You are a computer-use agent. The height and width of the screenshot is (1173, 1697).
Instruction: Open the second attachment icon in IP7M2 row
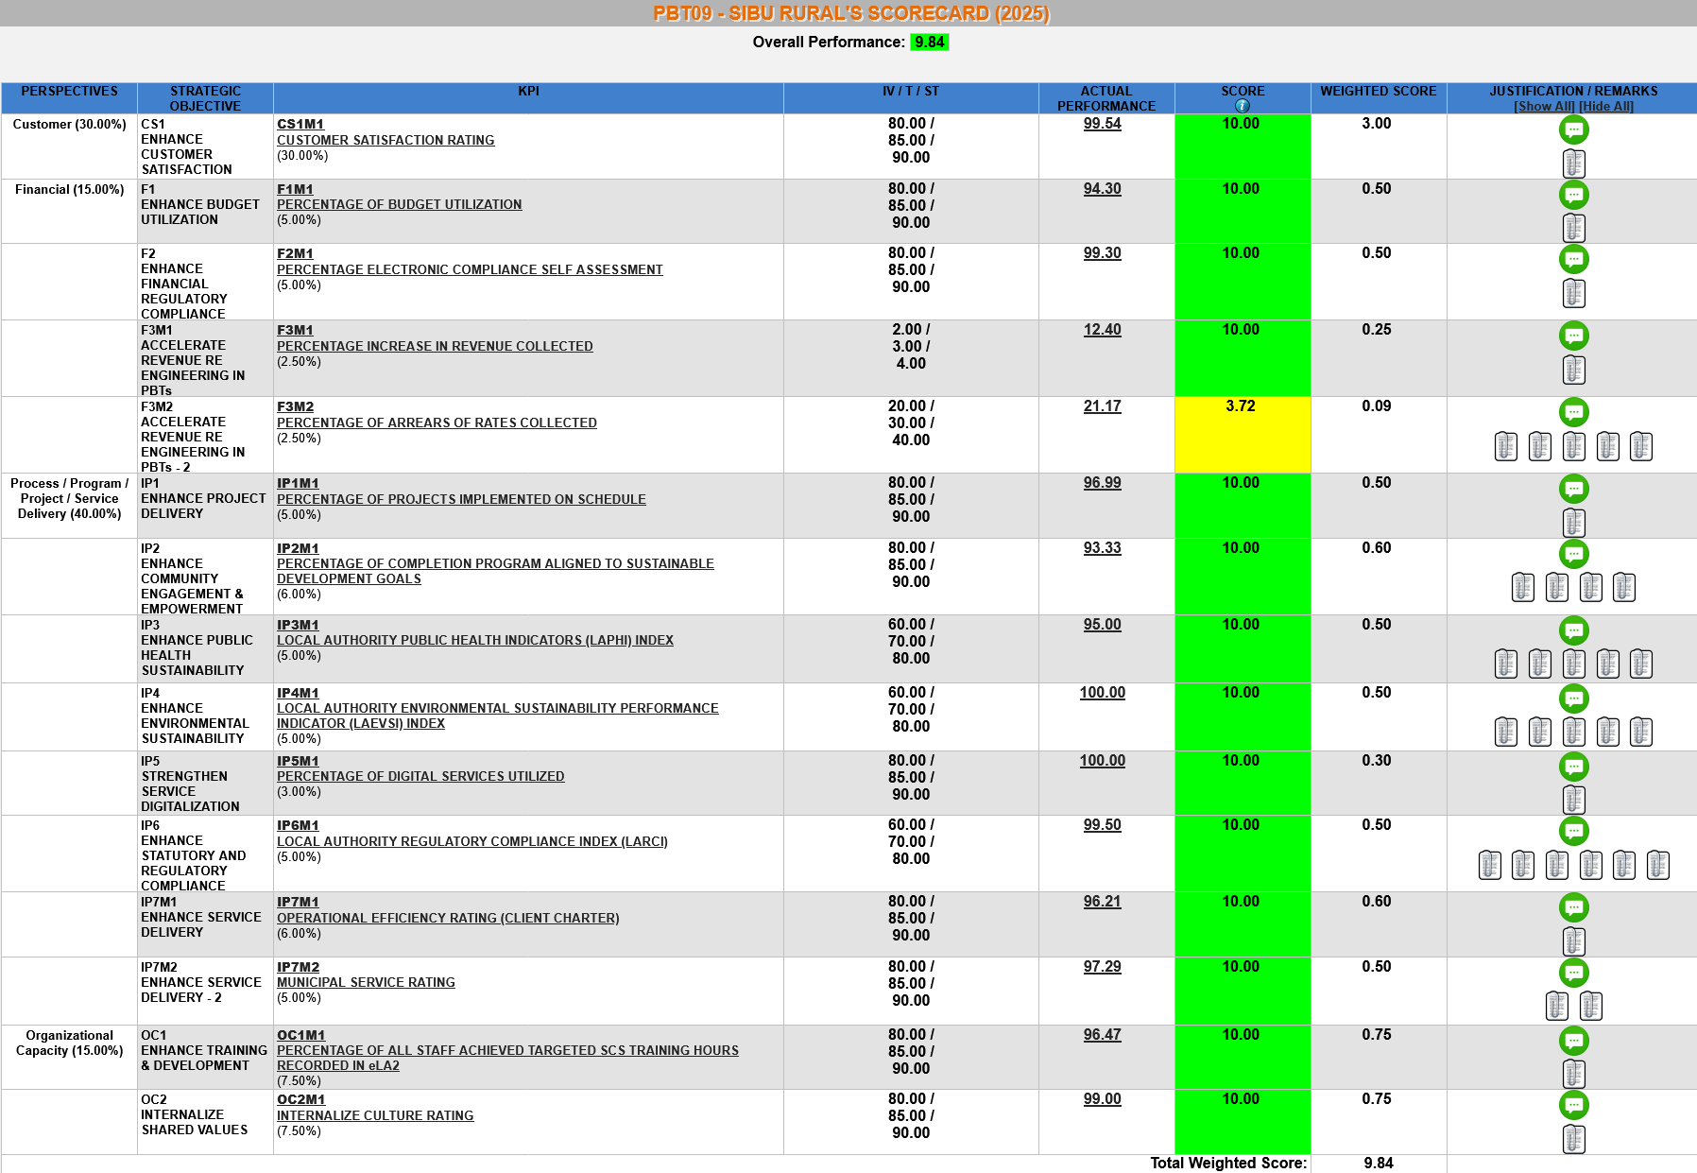[x=1590, y=1006]
